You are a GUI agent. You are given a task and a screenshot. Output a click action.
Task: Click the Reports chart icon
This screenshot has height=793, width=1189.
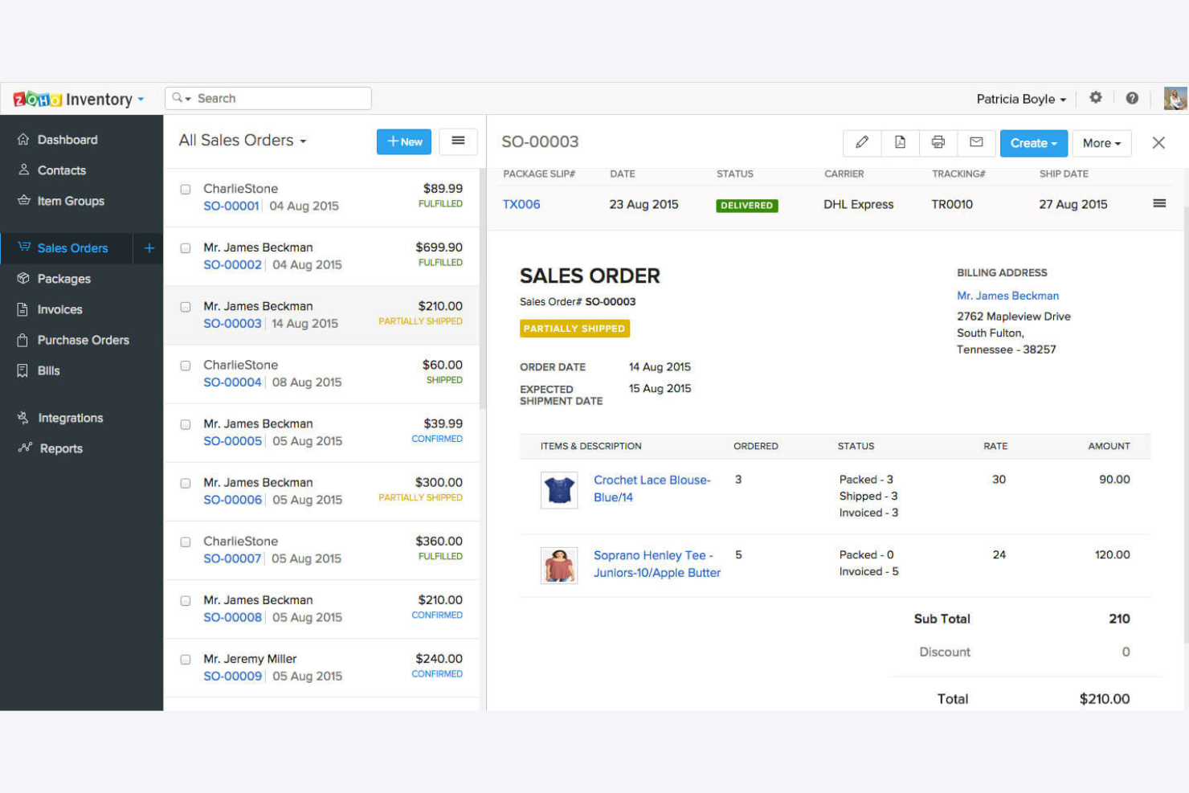click(25, 448)
